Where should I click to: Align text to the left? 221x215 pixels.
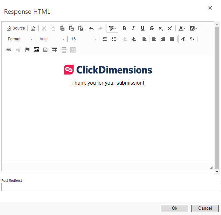144,39
